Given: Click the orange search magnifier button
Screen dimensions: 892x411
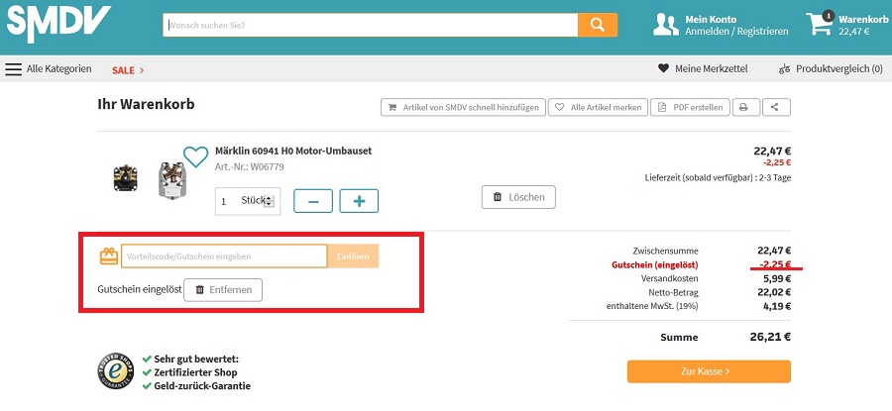Looking at the screenshot, I should (598, 25).
